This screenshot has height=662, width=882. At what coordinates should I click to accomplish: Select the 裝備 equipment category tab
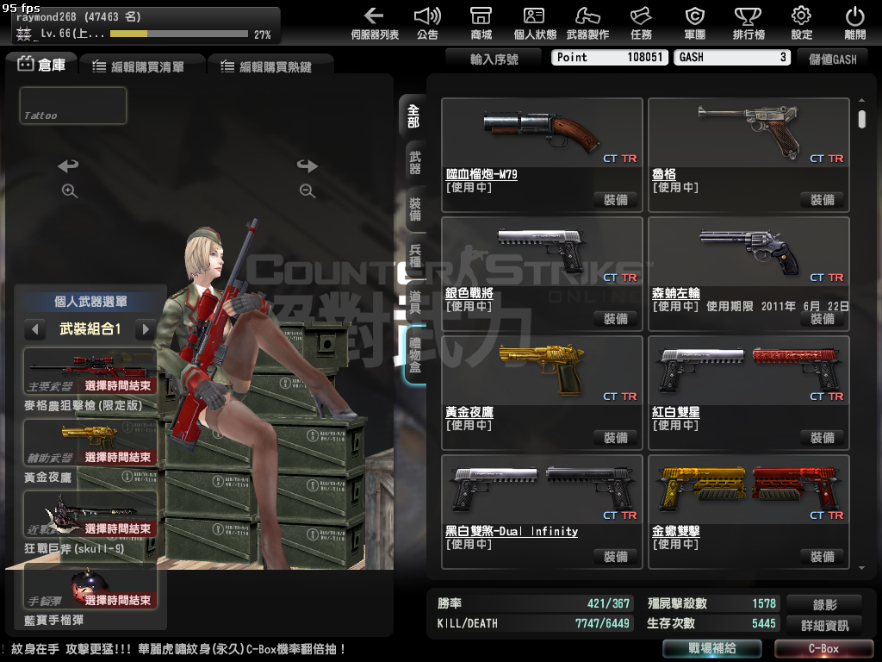click(415, 209)
